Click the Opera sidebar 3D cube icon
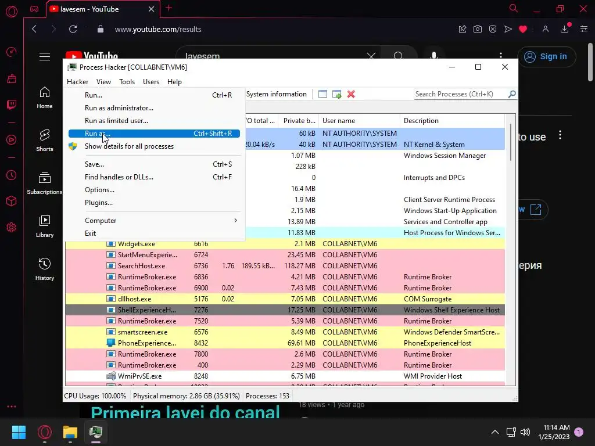This screenshot has height=446, width=595. click(x=12, y=201)
